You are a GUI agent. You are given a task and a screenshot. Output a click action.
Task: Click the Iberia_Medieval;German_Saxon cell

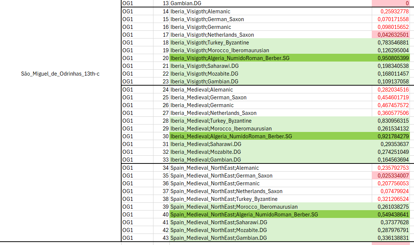[271, 97]
